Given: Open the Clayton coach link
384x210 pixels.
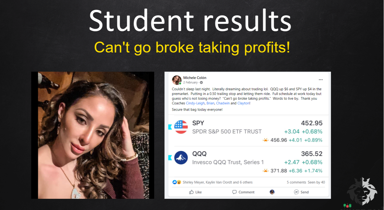Looking at the screenshot, I should coord(243,103).
